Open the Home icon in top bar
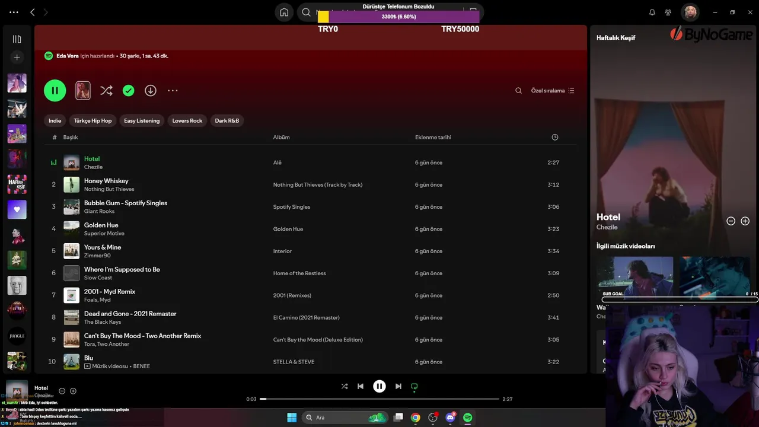The image size is (759, 427). [x=284, y=12]
